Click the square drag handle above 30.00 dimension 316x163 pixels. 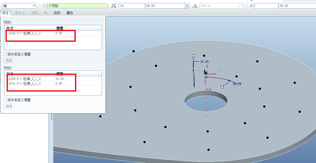[x=194, y=56]
